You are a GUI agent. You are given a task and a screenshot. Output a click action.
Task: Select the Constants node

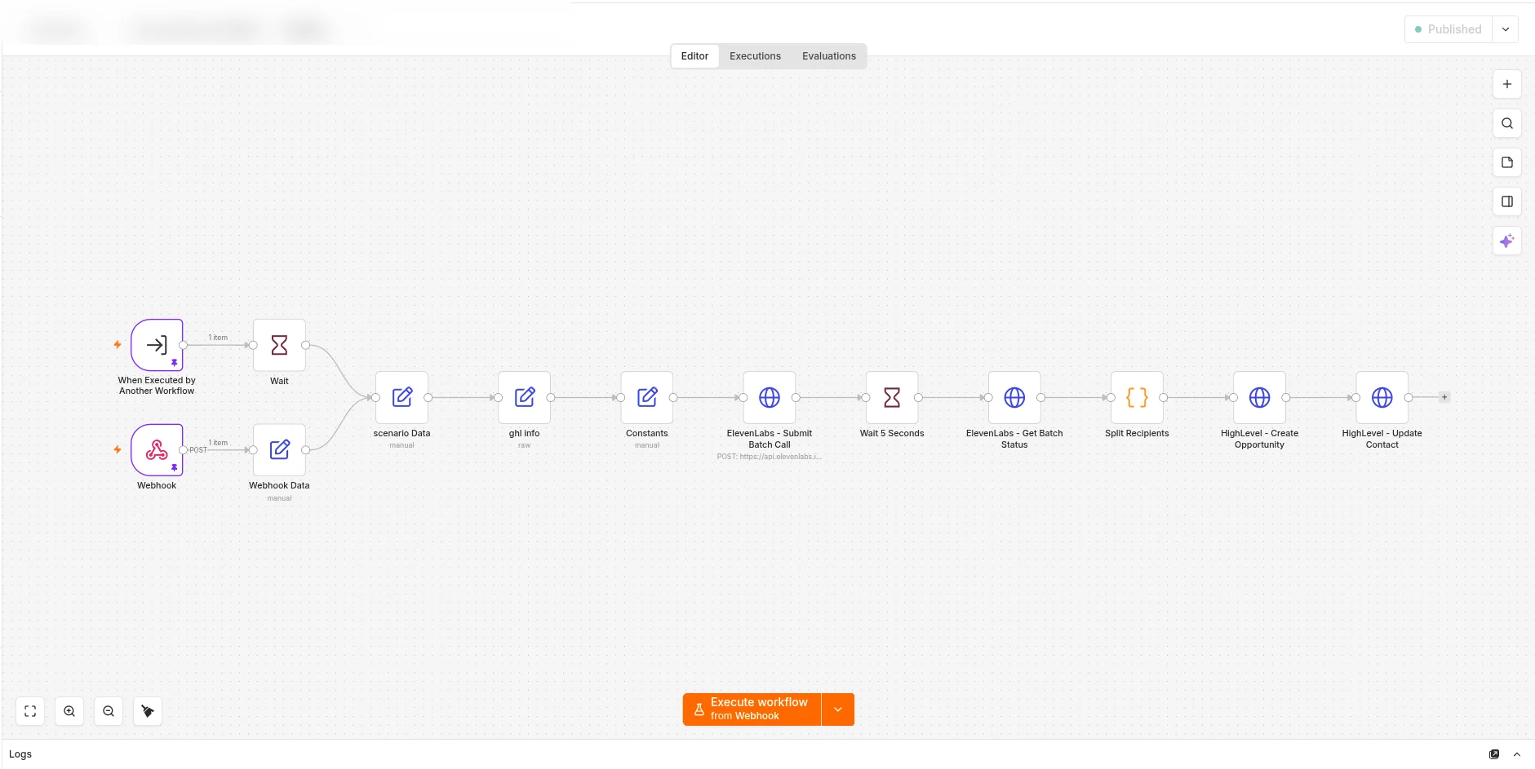[x=647, y=397]
